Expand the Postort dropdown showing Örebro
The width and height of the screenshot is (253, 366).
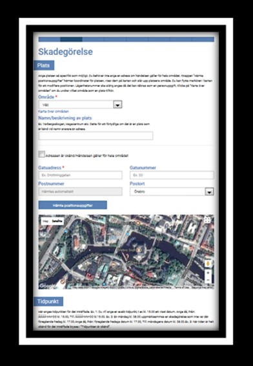(x=209, y=192)
